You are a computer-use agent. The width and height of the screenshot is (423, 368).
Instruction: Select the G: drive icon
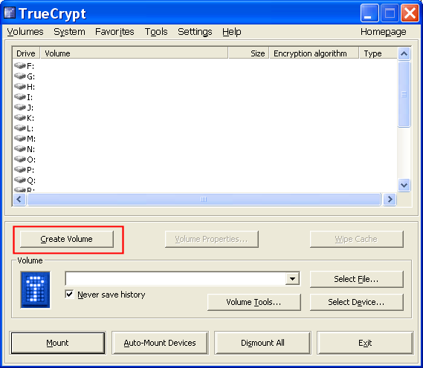pyautogui.click(x=20, y=76)
